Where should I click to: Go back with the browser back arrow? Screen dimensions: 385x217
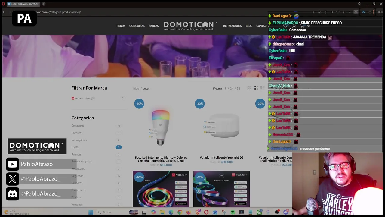tap(3, 12)
